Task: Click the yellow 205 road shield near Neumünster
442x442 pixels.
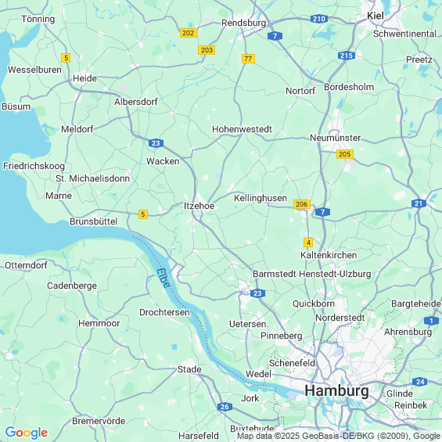Action: click(345, 154)
